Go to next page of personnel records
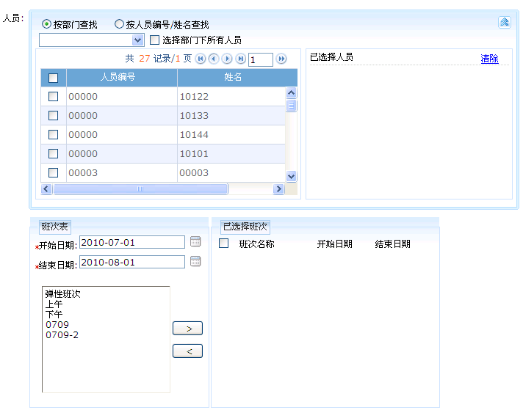Image resolution: width=523 pixels, height=410 pixels. pos(227,59)
